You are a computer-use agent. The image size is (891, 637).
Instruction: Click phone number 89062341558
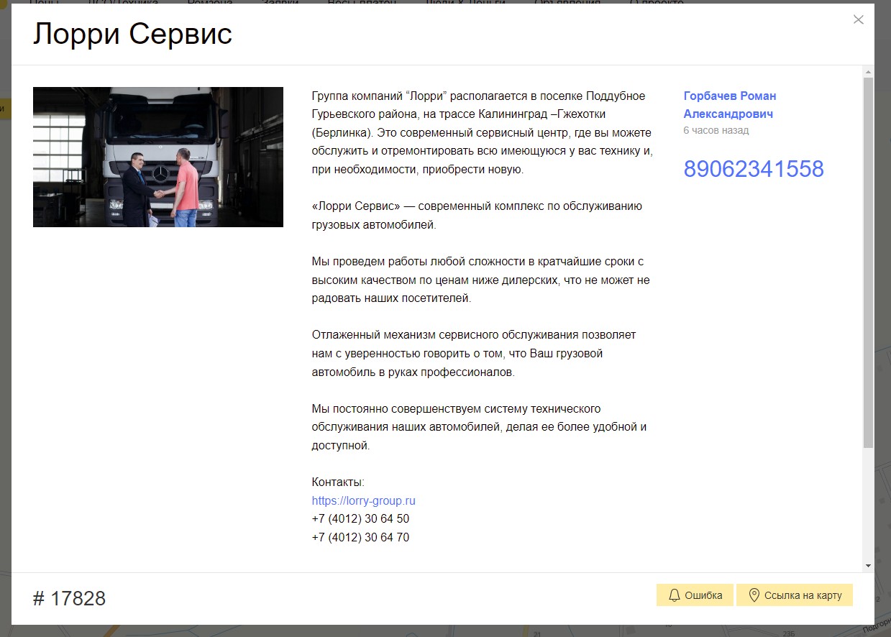pyautogui.click(x=753, y=169)
